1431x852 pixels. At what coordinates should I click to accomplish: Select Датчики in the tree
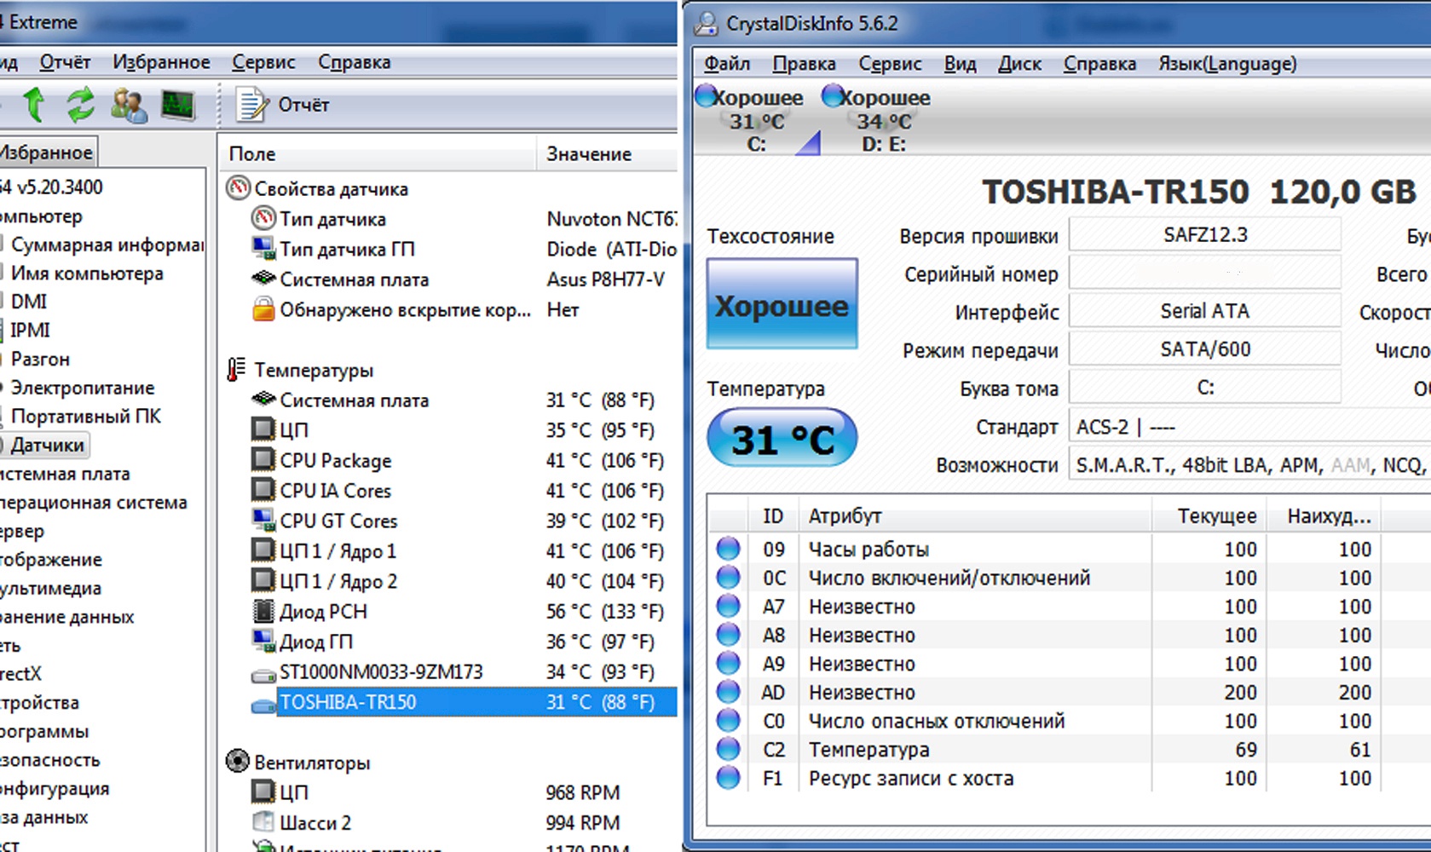pyautogui.click(x=47, y=445)
